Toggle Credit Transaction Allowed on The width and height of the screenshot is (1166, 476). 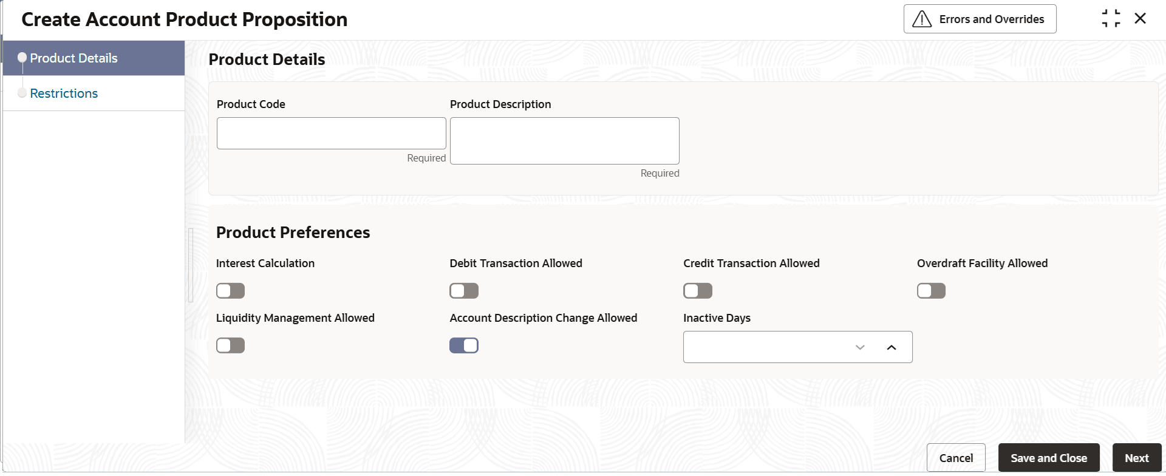[698, 291]
